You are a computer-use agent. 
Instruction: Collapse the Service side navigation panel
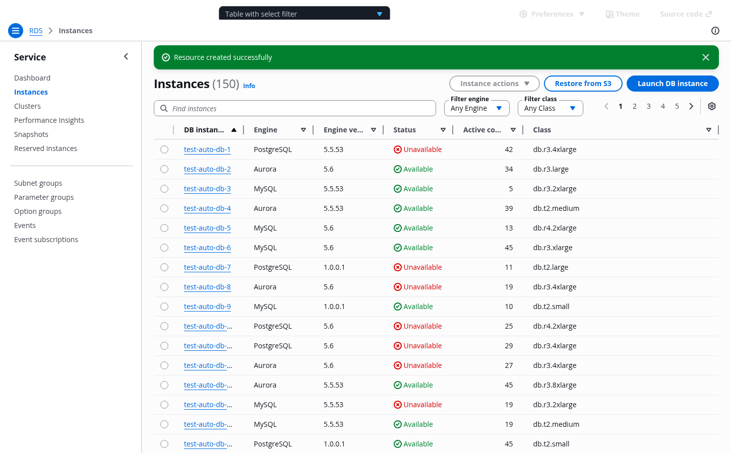tap(126, 57)
